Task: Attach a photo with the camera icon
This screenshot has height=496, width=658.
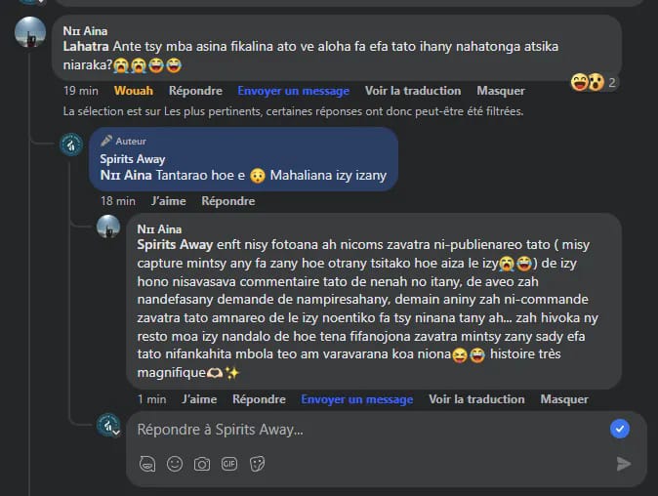Action: click(x=202, y=464)
